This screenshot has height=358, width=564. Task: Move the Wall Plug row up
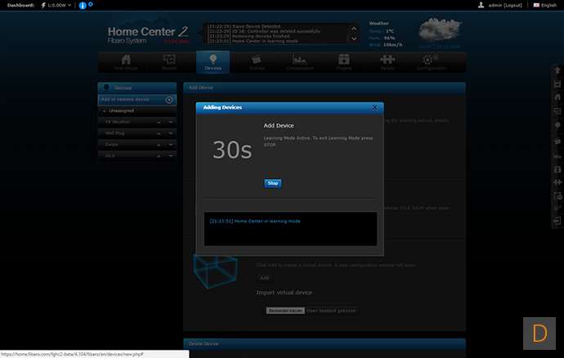pos(159,133)
